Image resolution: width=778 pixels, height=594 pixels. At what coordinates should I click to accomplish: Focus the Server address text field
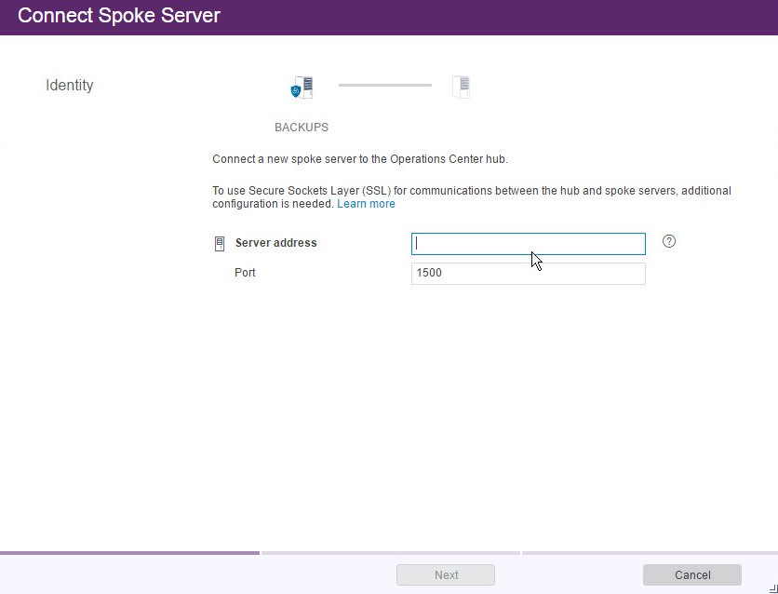click(528, 244)
